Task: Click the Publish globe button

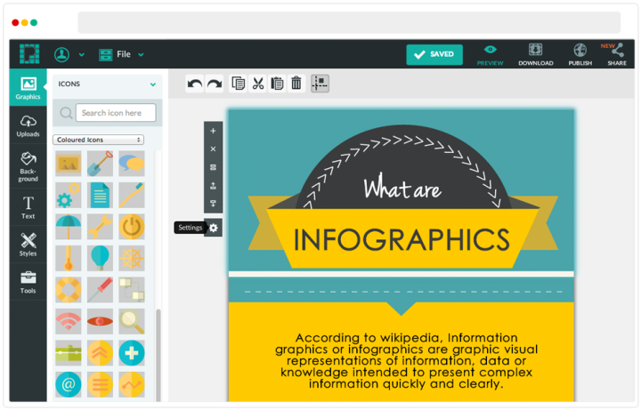Action: (580, 55)
